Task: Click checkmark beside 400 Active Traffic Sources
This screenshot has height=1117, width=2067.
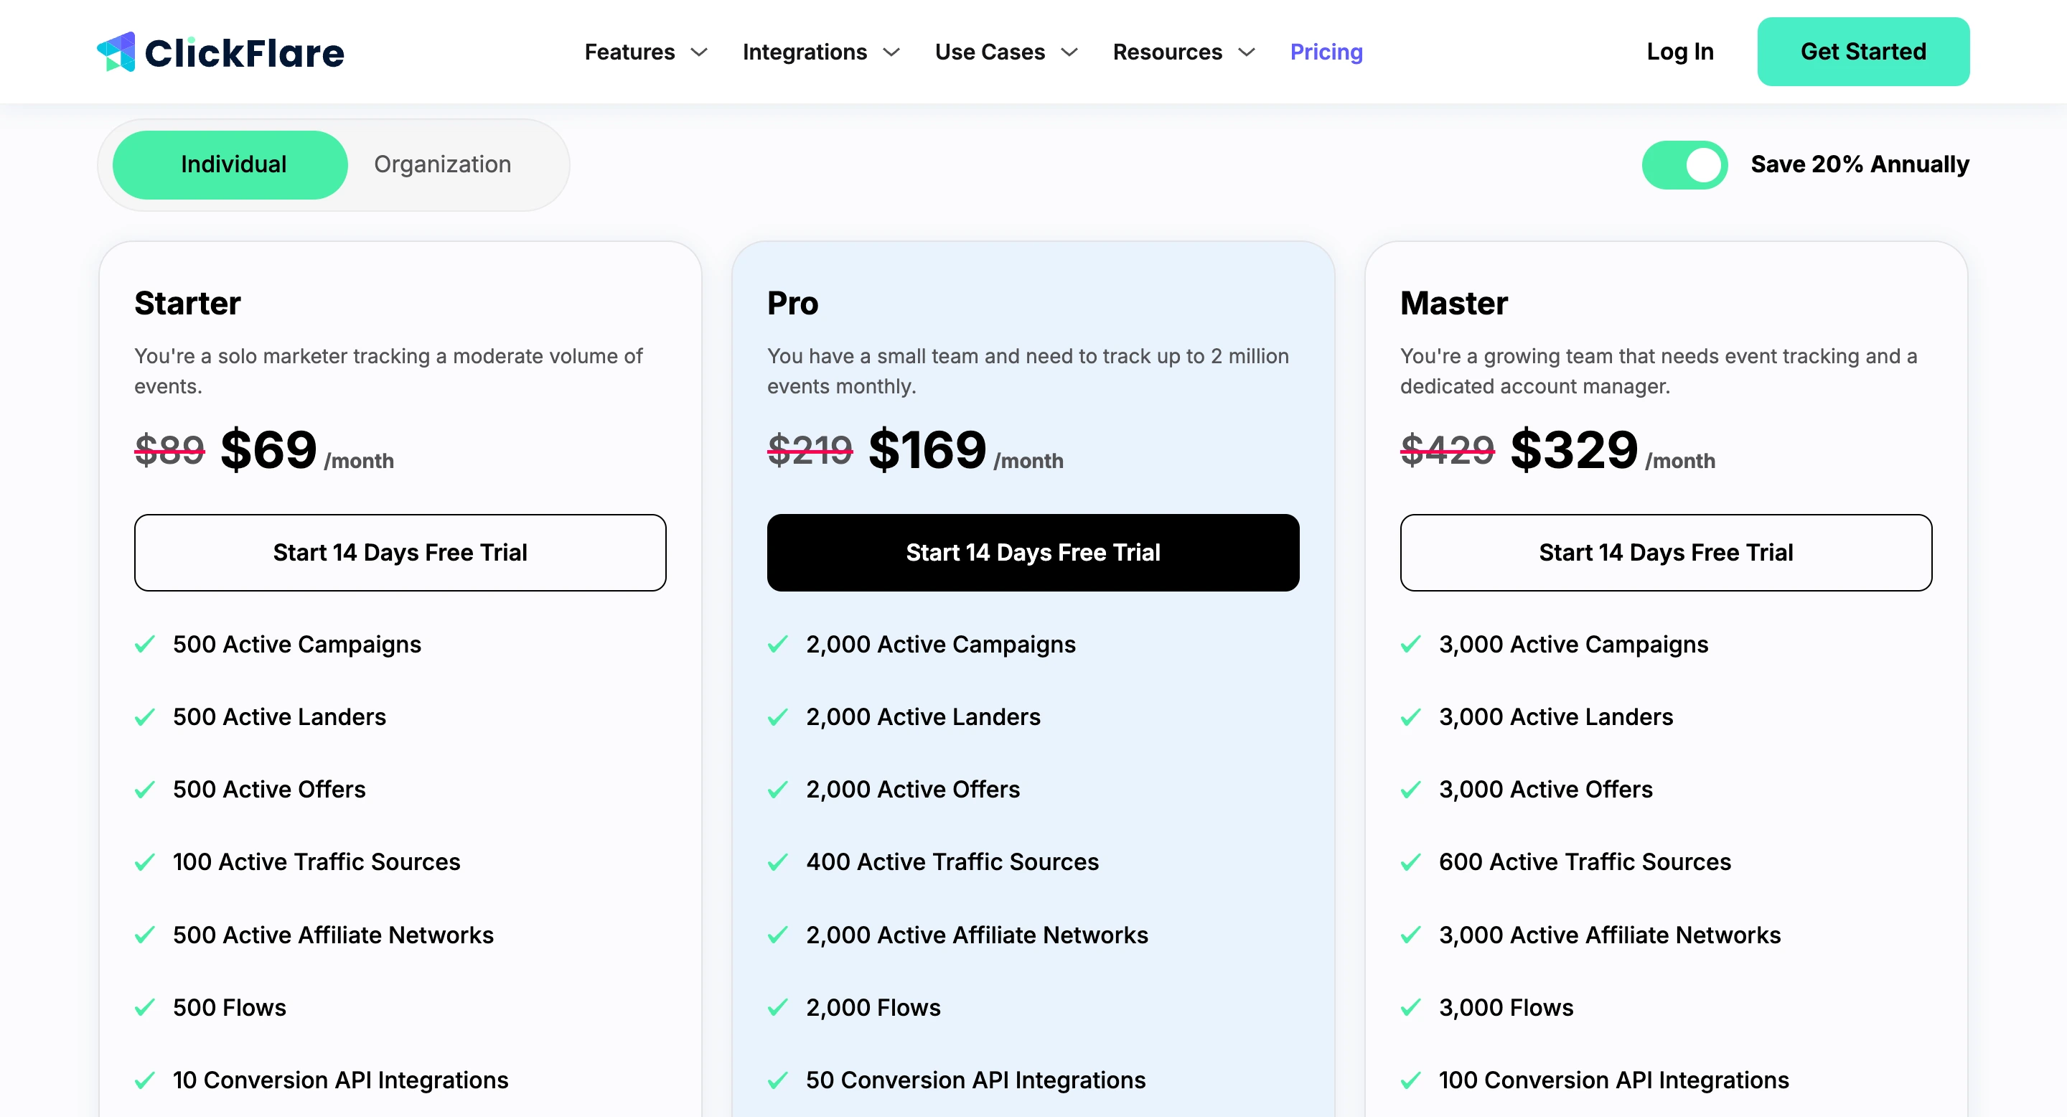Action: tap(777, 863)
